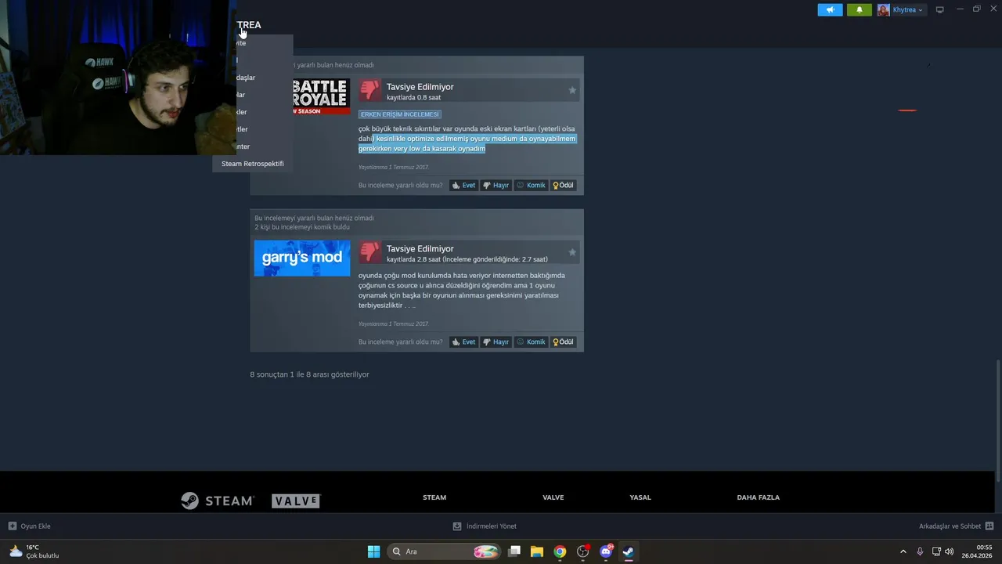Open 'Arkadaşlar ve Sohbet' friends list
The width and height of the screenshot is (1002, 564).
tap(956, 526)
